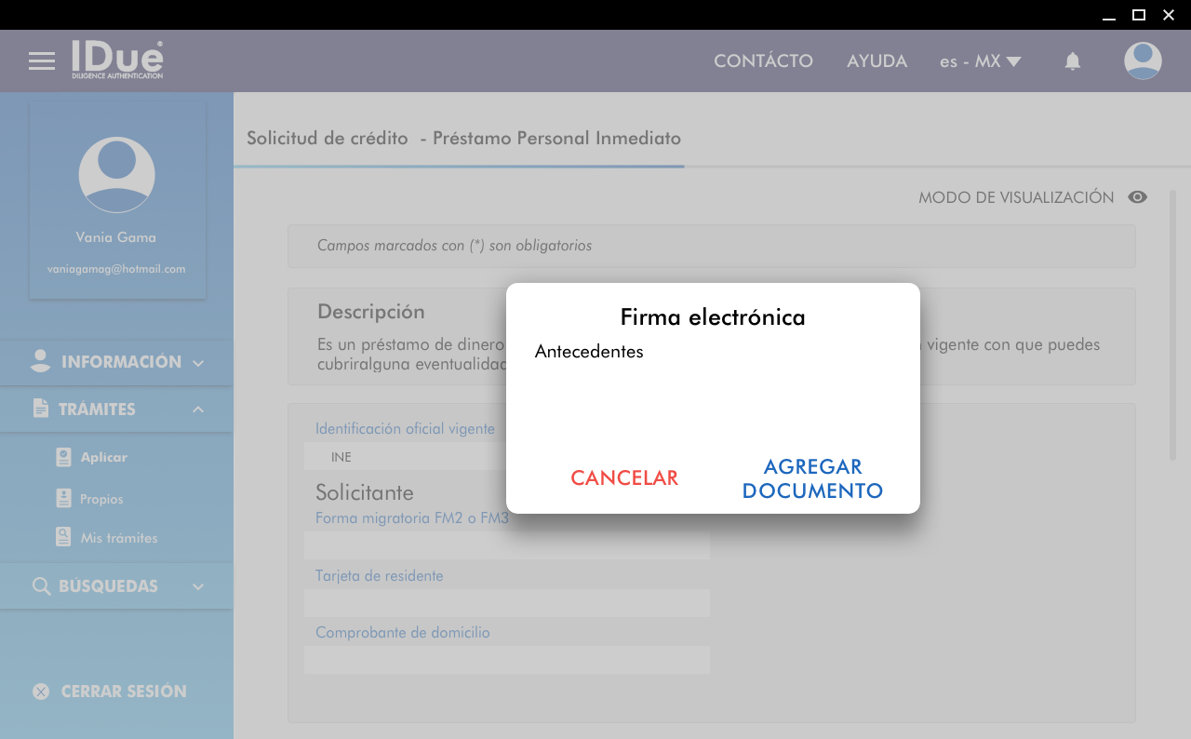Open the es - MX language dropdown

point(981,61)
